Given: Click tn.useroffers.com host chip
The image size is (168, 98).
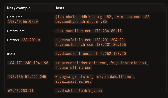Looking at the screenshot, I should click(73, 68).
